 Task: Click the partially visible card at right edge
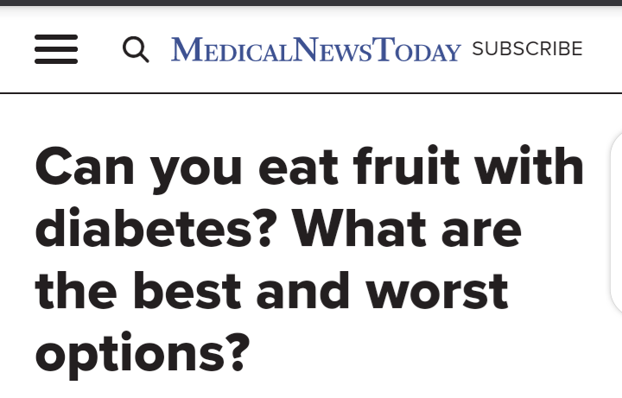(616, 224)
